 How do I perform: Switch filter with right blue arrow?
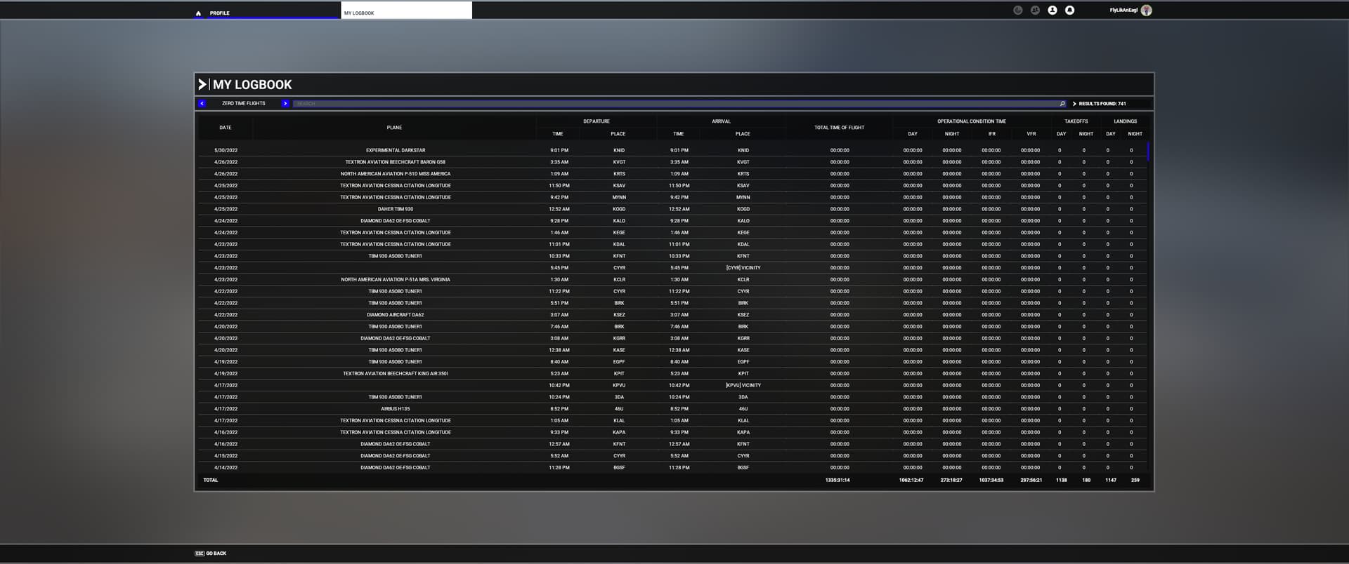click(x=285, y=104)
